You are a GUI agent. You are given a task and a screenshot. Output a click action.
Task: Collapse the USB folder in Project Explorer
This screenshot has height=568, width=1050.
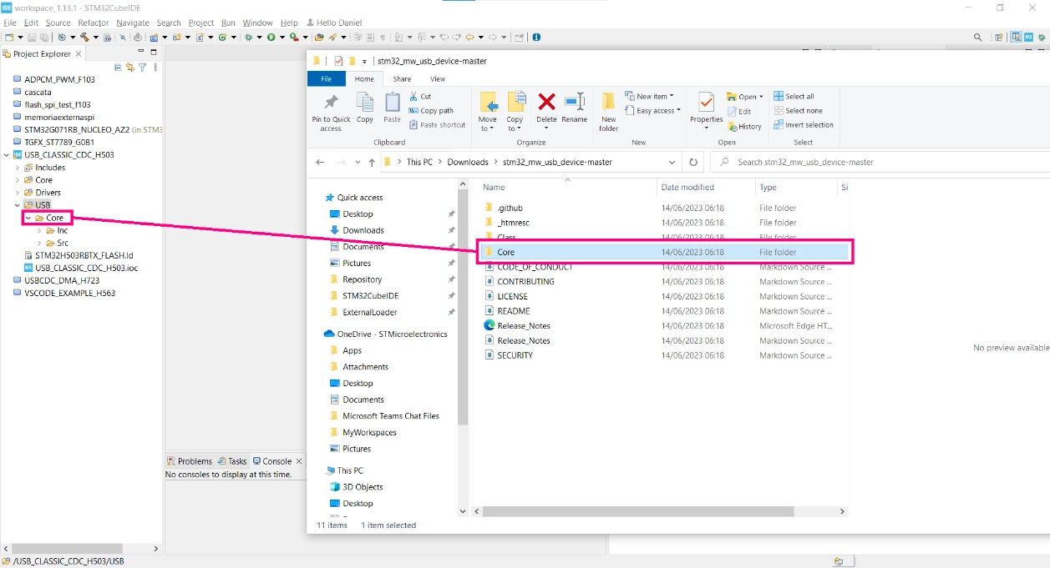(18, 205)
